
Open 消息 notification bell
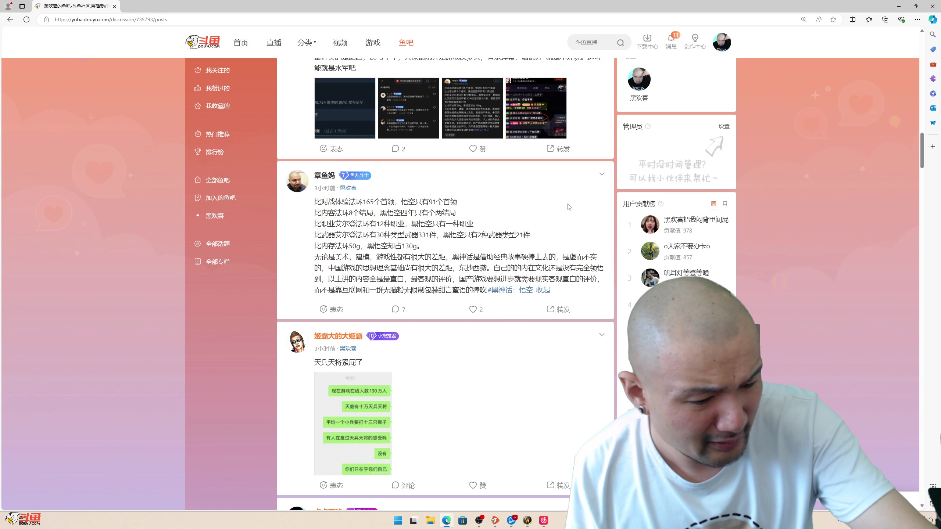point(671,42)
